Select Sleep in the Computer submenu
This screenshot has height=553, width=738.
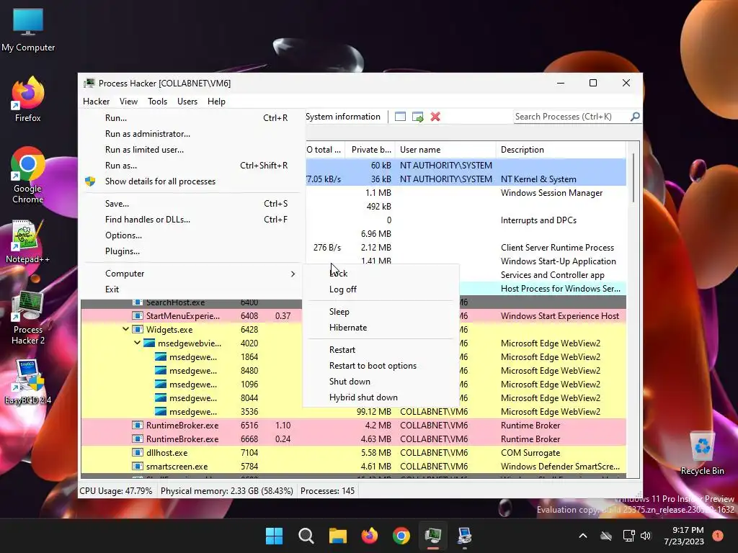[x=381, y=312]
